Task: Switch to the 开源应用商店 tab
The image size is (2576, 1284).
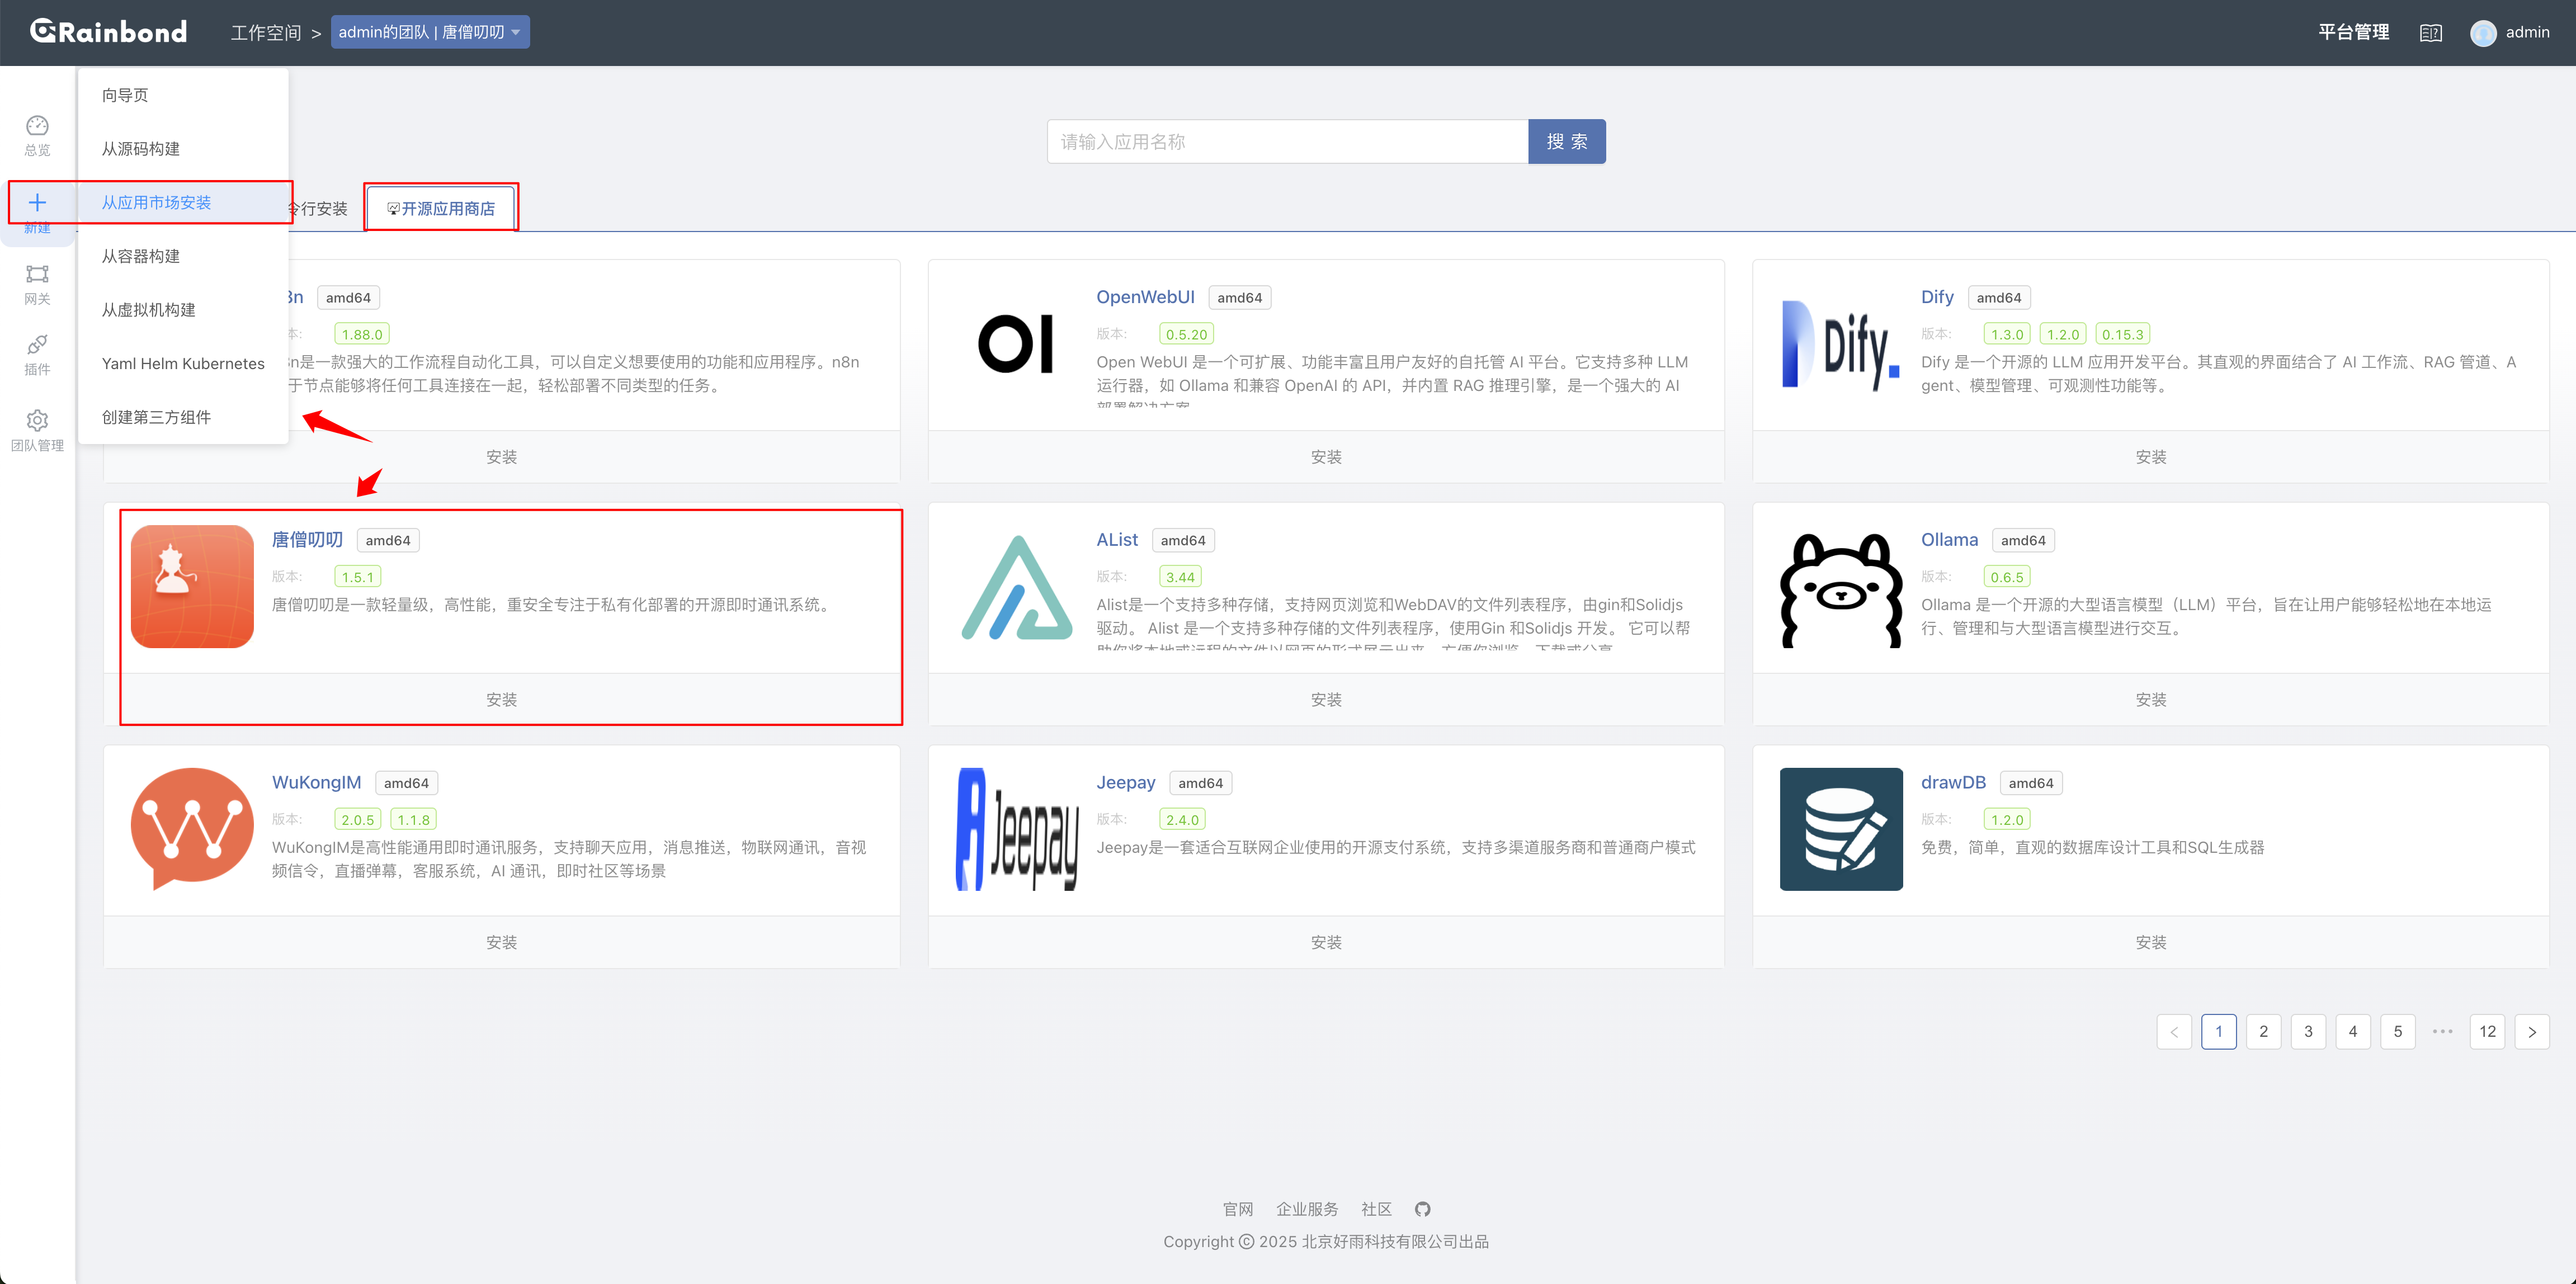Action: [441, 208]
